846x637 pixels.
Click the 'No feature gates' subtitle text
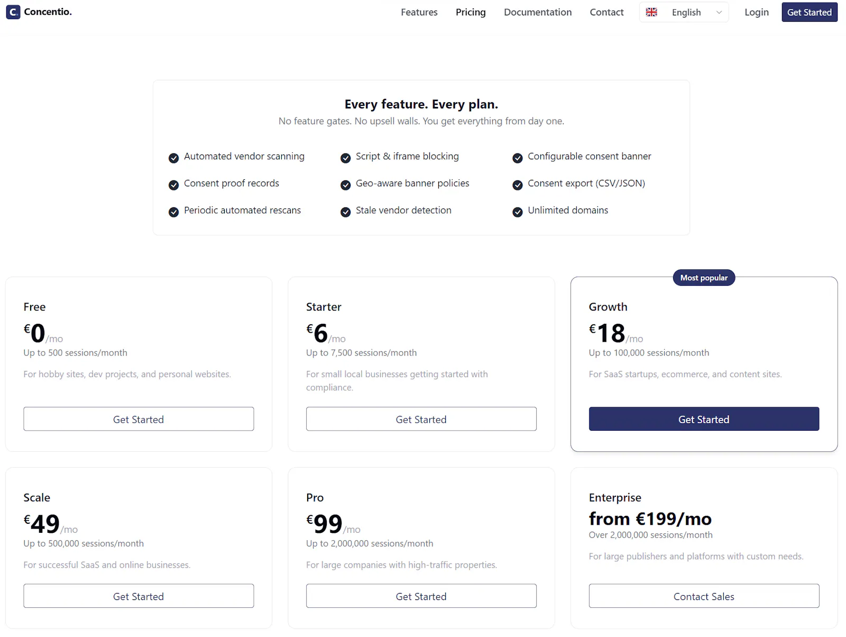[421, 121]
